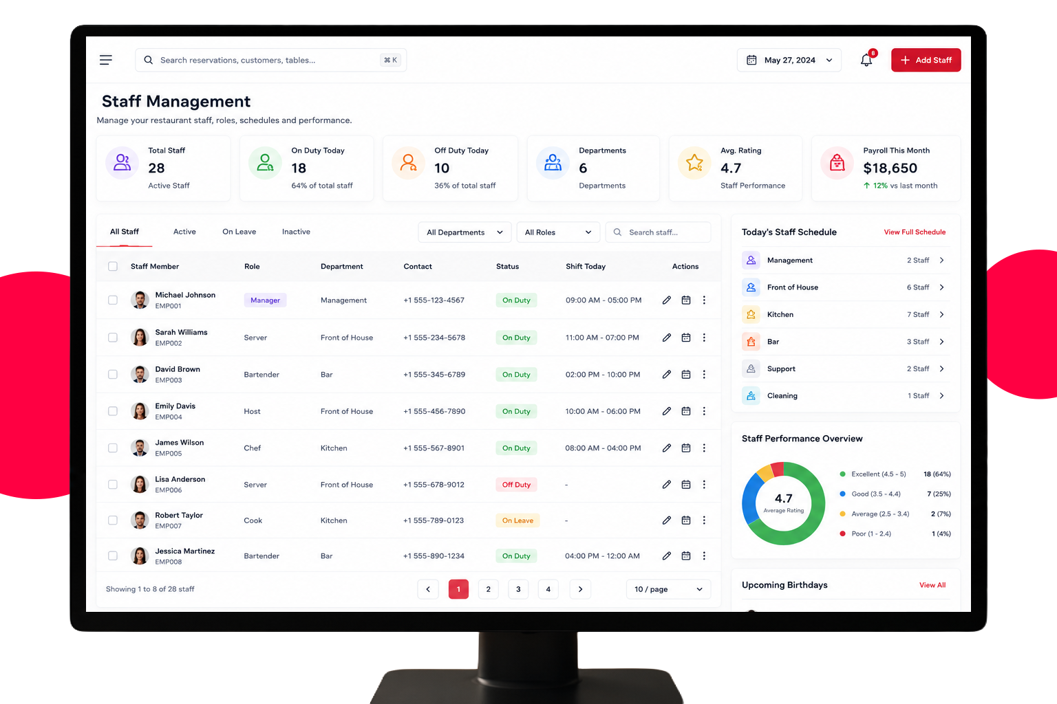
Task: Edit David Brown with the pencil icon
Action: (667, 375)
